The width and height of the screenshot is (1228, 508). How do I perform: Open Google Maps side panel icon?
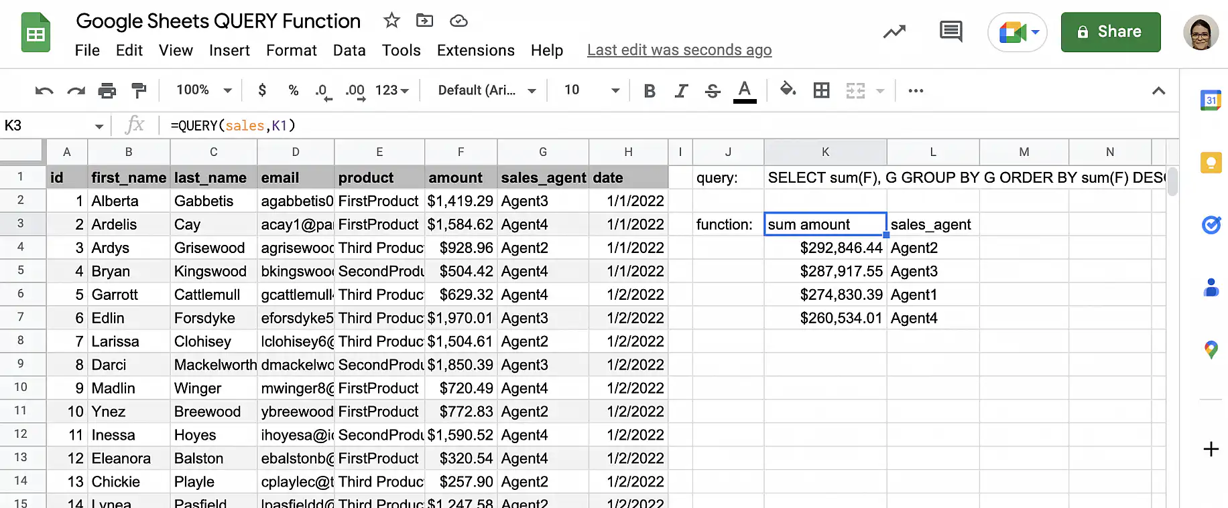(1211, 349)
